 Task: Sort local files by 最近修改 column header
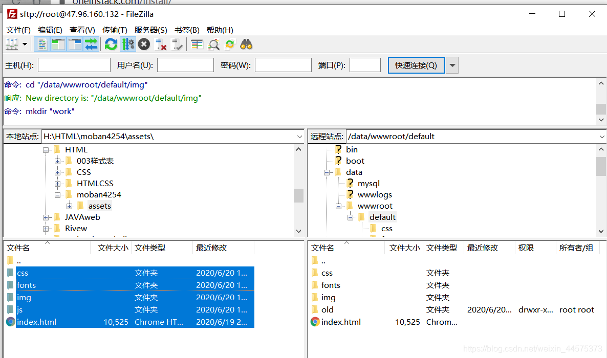click(x=223, y=248)
